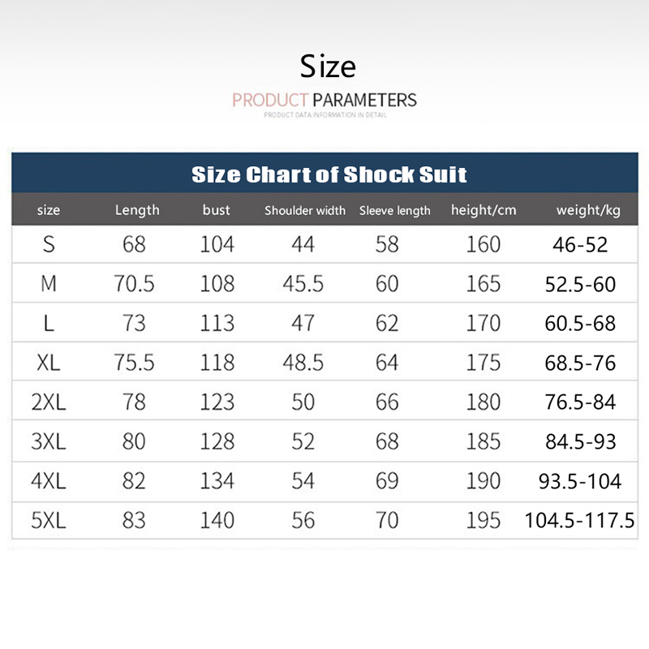
Task: Select the 'bust' column header
Action: tap(217, 210)
